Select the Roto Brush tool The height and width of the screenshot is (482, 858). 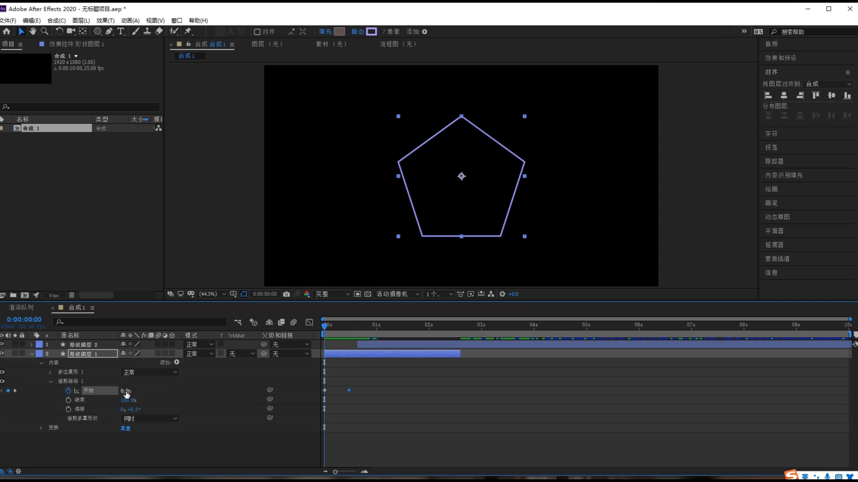point(174,31)
